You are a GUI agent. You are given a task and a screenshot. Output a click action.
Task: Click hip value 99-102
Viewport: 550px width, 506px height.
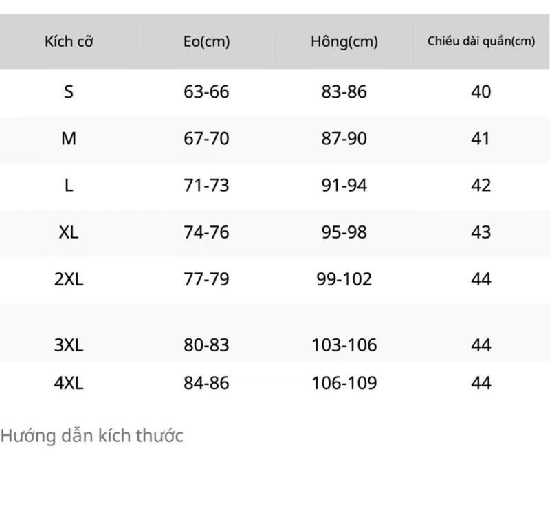(x=344, y=279)
